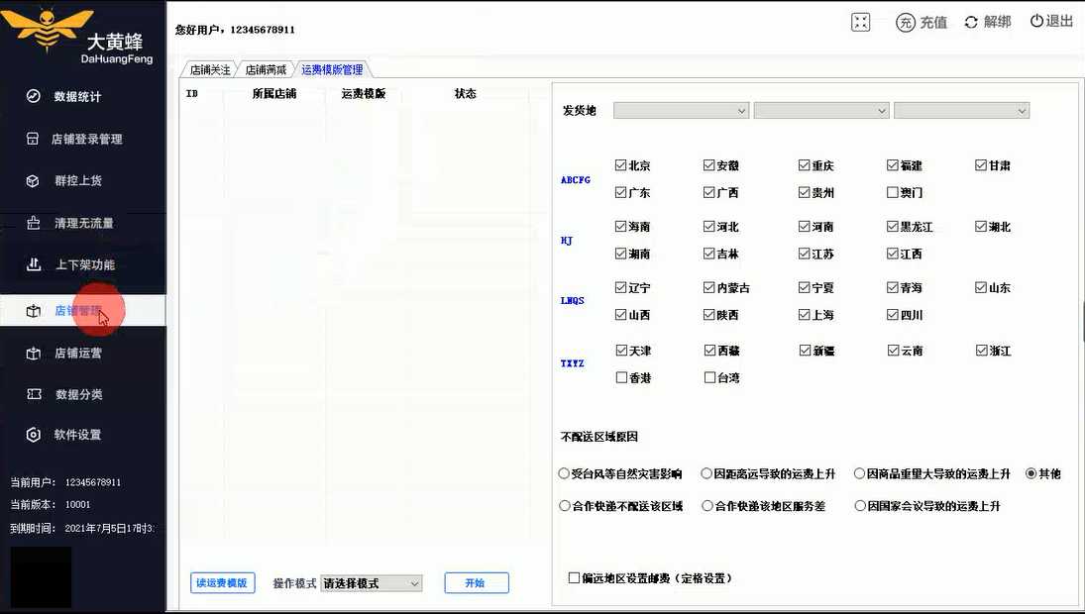Click the 充值 recharge icon
This screenshot has height=614, width=1085.
(905, 22)
